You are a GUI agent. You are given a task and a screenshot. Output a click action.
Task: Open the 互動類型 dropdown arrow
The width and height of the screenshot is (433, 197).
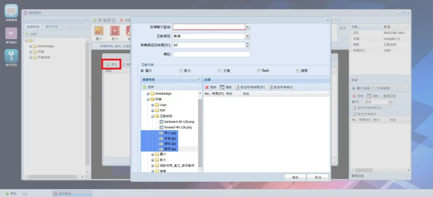coord(248,36)
